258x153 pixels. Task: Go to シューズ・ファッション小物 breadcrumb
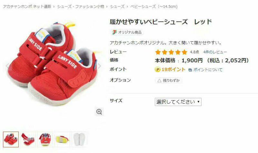pos(80,6)
